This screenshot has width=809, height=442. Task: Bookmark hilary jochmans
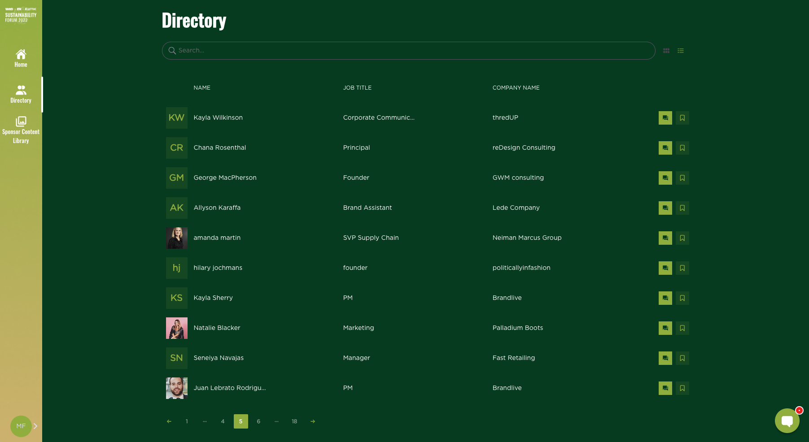click(682, 268)
